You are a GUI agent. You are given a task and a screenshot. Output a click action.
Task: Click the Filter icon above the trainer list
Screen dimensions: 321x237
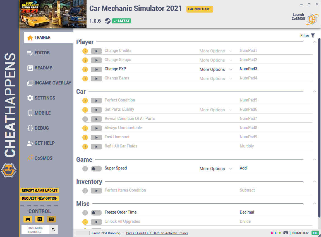313,36
